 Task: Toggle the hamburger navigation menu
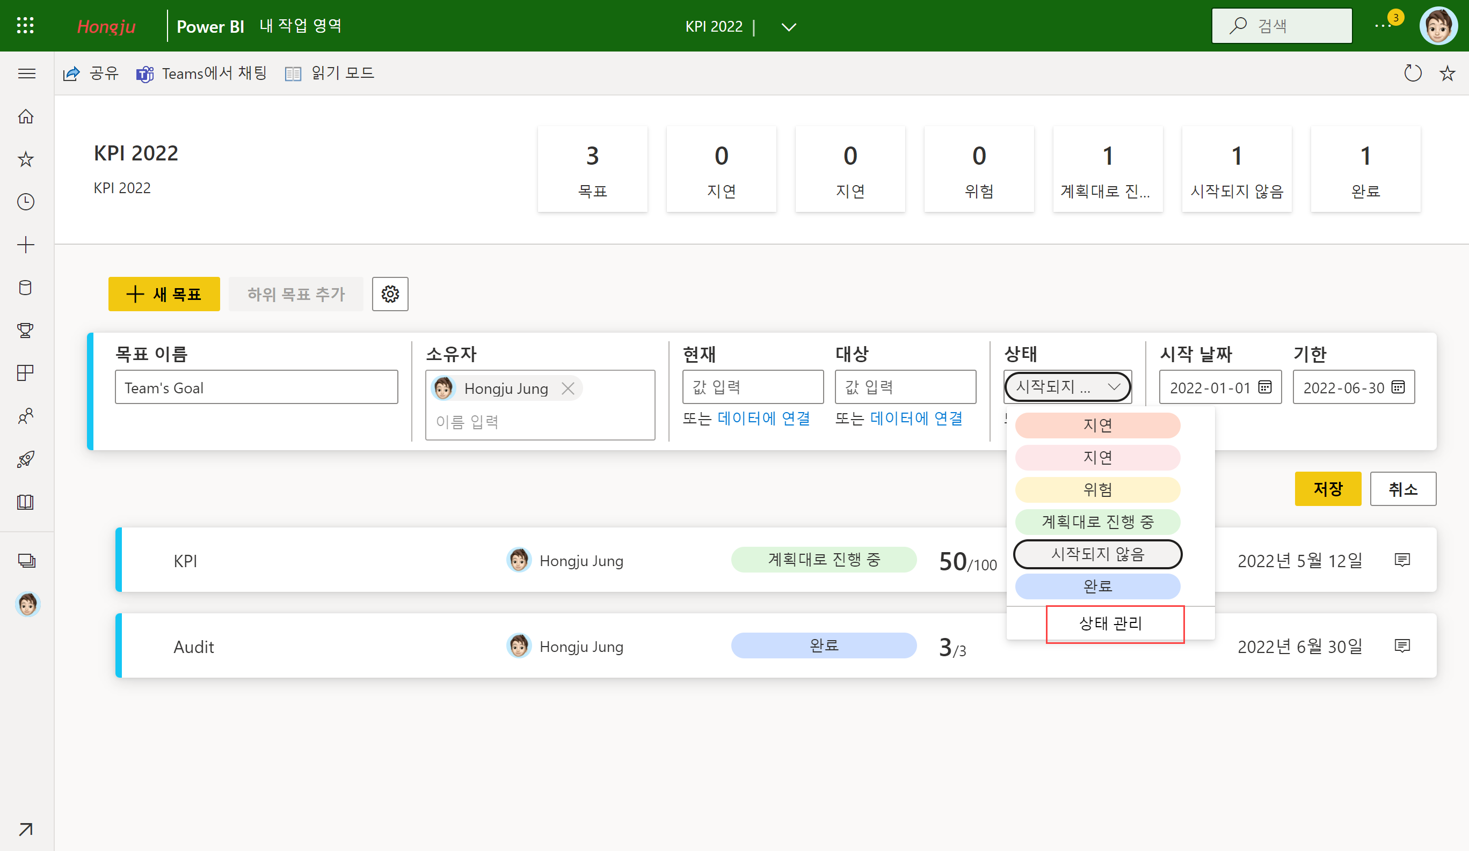pos(27,74)
